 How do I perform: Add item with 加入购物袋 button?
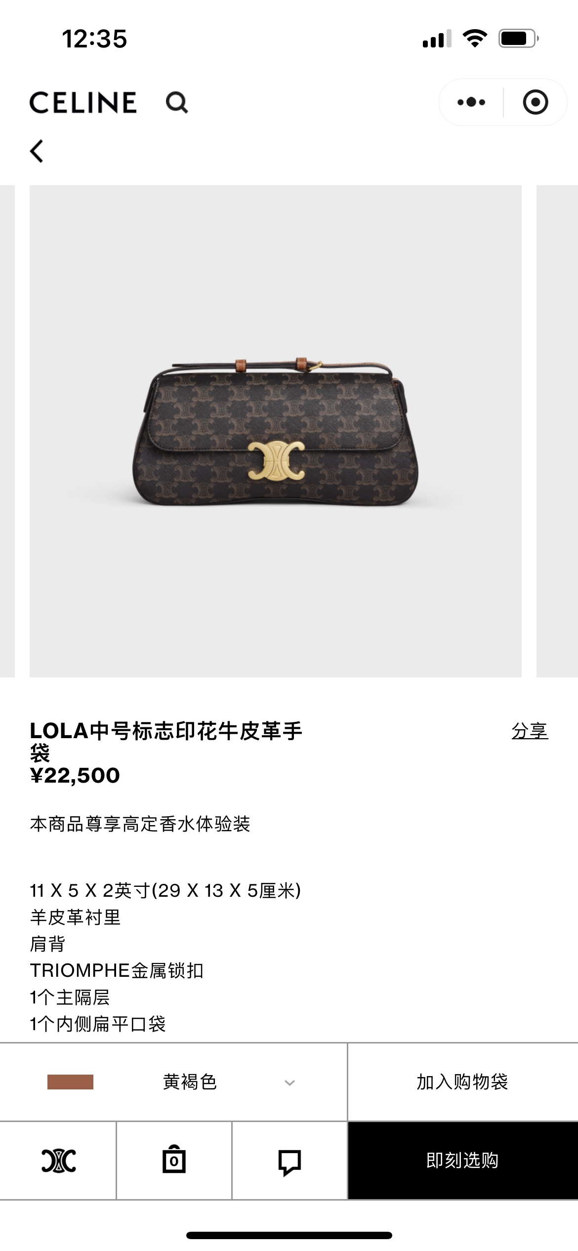462,1082
